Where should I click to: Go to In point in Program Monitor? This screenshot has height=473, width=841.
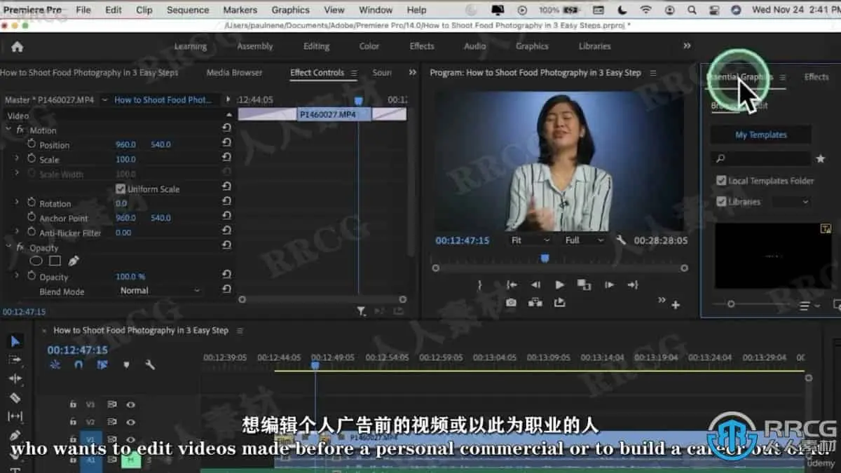point(512,285)
